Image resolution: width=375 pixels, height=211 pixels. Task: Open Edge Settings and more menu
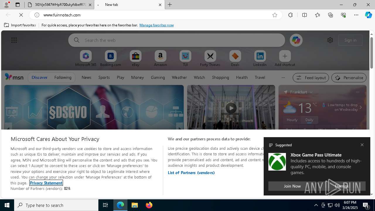pyautogui.click(x=356, y=15)
